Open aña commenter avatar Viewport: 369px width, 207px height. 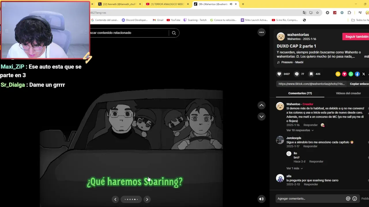tap(280, 178)
